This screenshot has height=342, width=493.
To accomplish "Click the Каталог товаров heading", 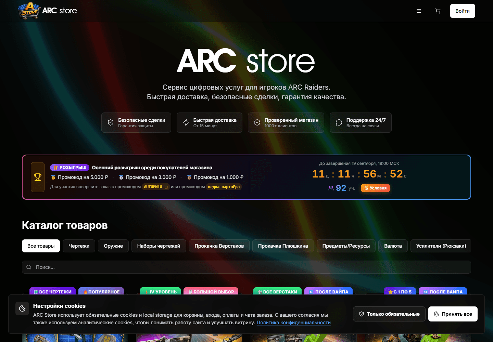I will (x=65, y=225).
